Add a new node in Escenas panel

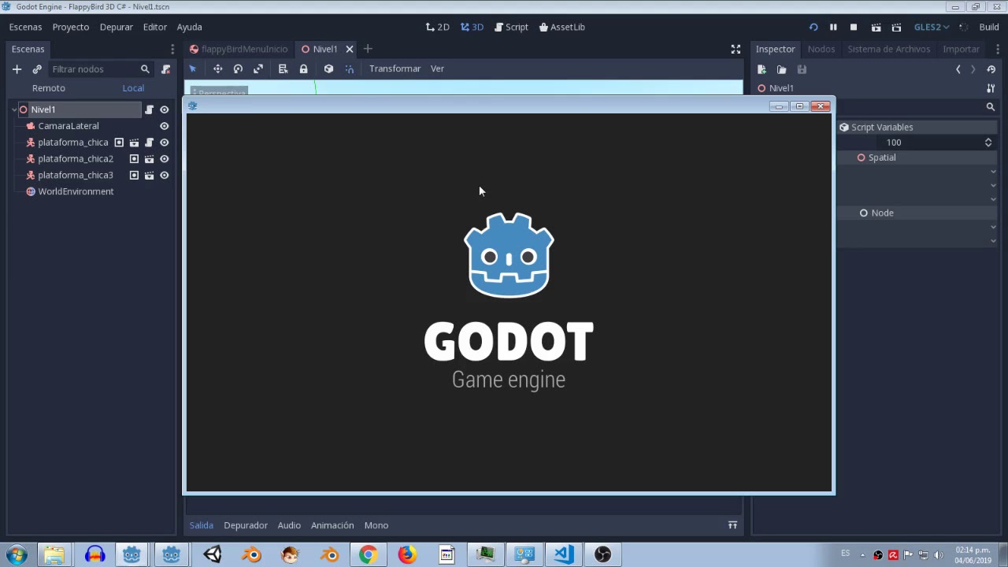click(17, 69)
